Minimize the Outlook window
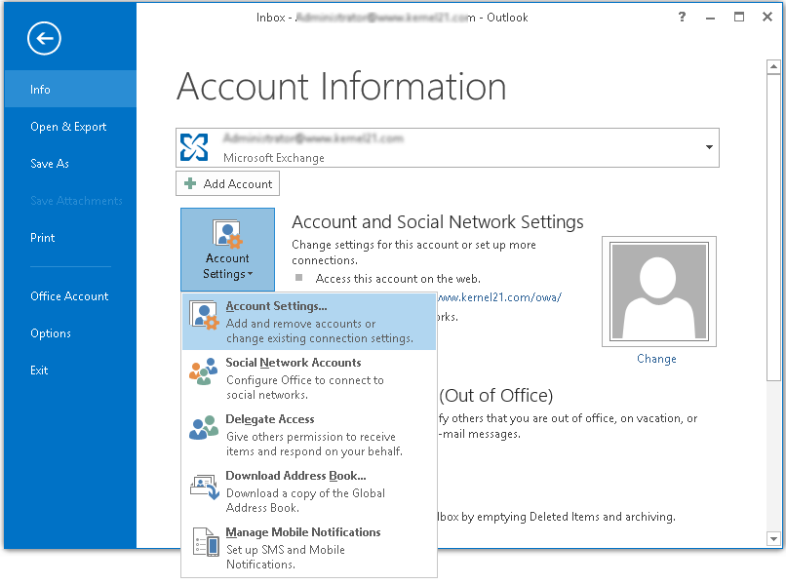Image resolution: width=786 pixels, height=585 pixels. pos(710,19)
